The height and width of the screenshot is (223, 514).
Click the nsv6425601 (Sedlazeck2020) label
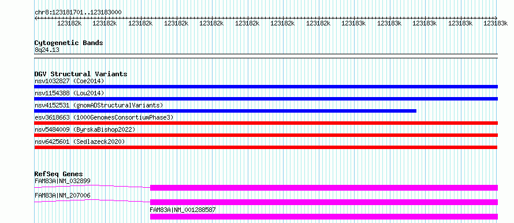click(80, 142)
